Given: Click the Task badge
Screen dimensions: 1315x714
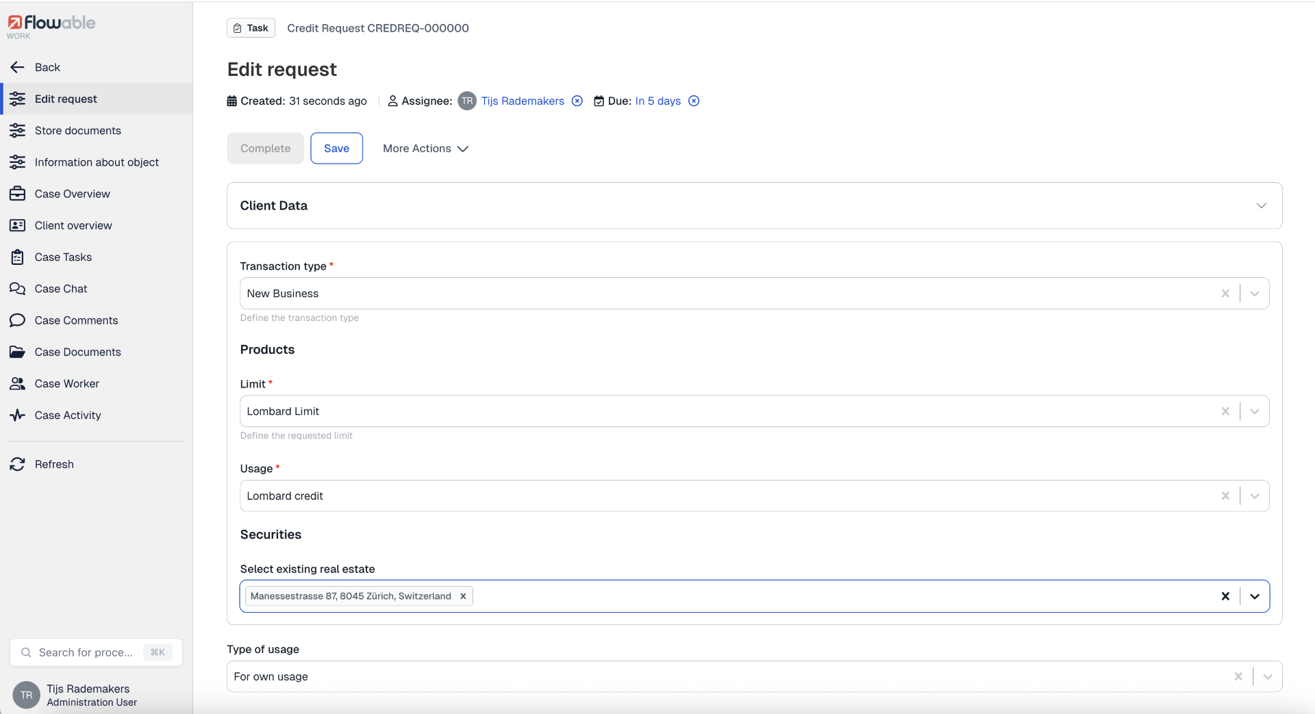Looking at the screenshot, I should 251,28.
